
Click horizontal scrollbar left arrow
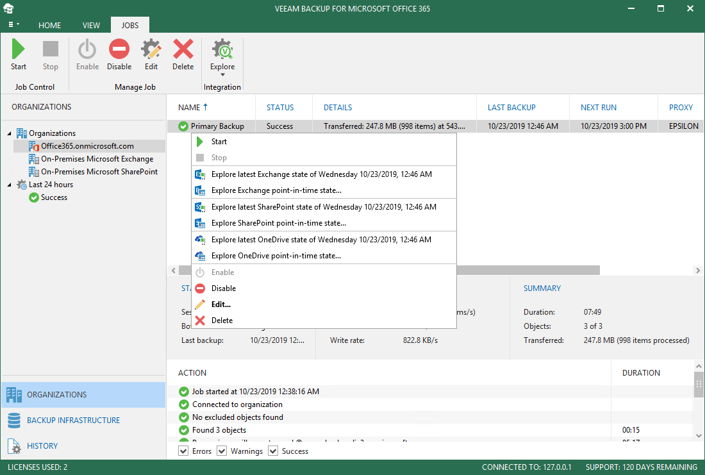pyautogui.click(x=174, y=271)
